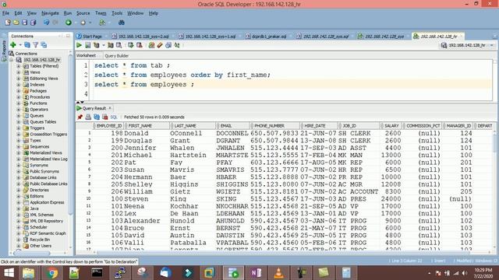Click the salary cell '24000'
Viewport: 499px width, 280px height.
(391, 199)
